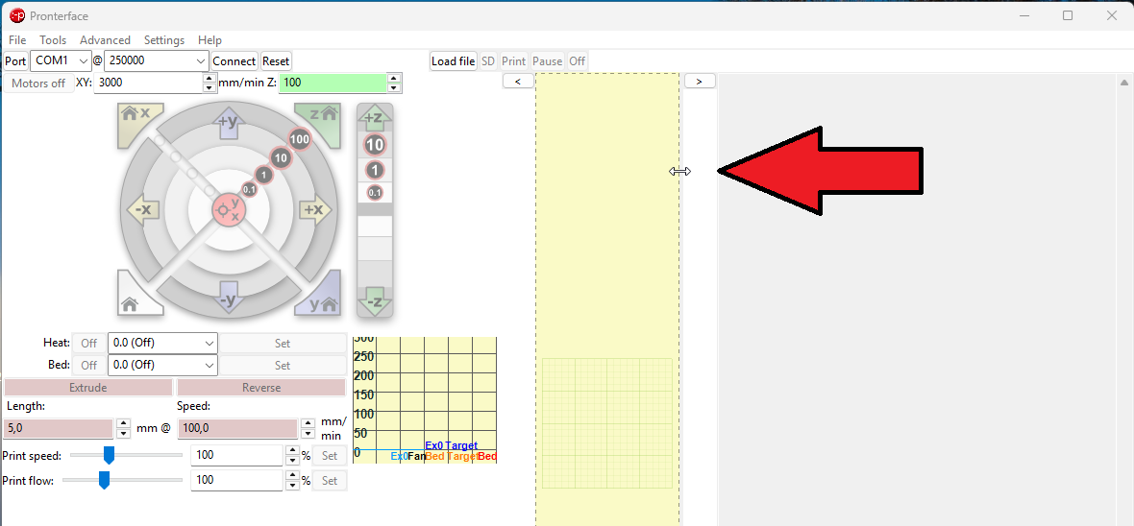
Task: Select the 0.1 mm XY step bubble
Action: click(250, 189)
